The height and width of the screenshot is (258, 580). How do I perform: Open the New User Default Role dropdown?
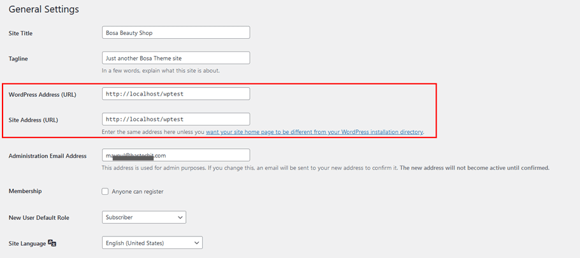pyautogui.click(x=144, y=217)
